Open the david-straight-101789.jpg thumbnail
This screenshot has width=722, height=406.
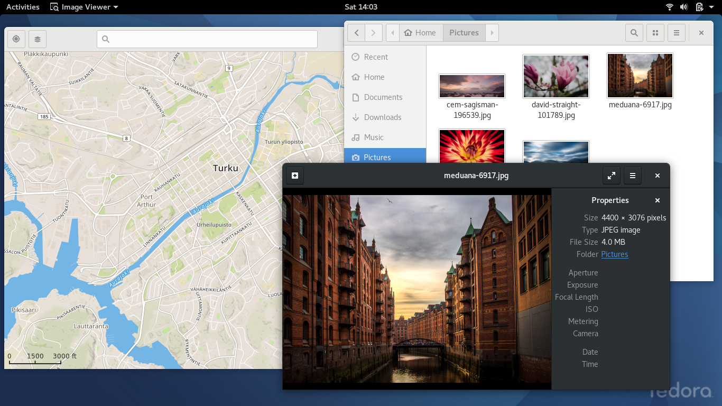(556, 77)
